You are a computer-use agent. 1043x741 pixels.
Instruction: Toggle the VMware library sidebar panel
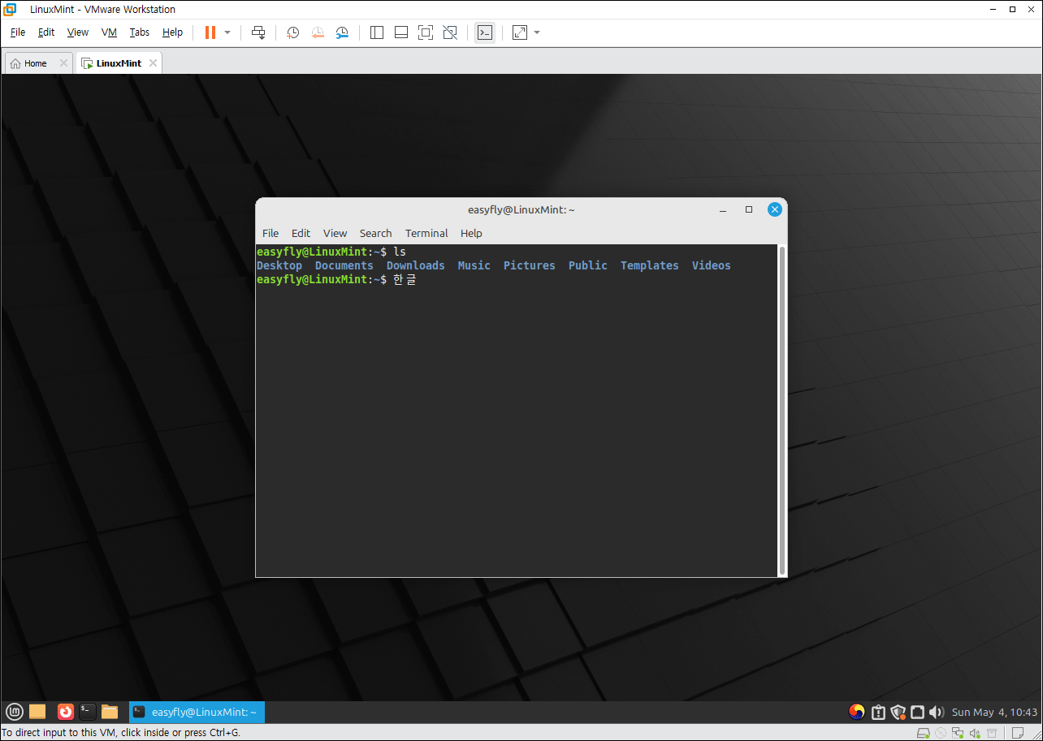[x=377, y=32]
